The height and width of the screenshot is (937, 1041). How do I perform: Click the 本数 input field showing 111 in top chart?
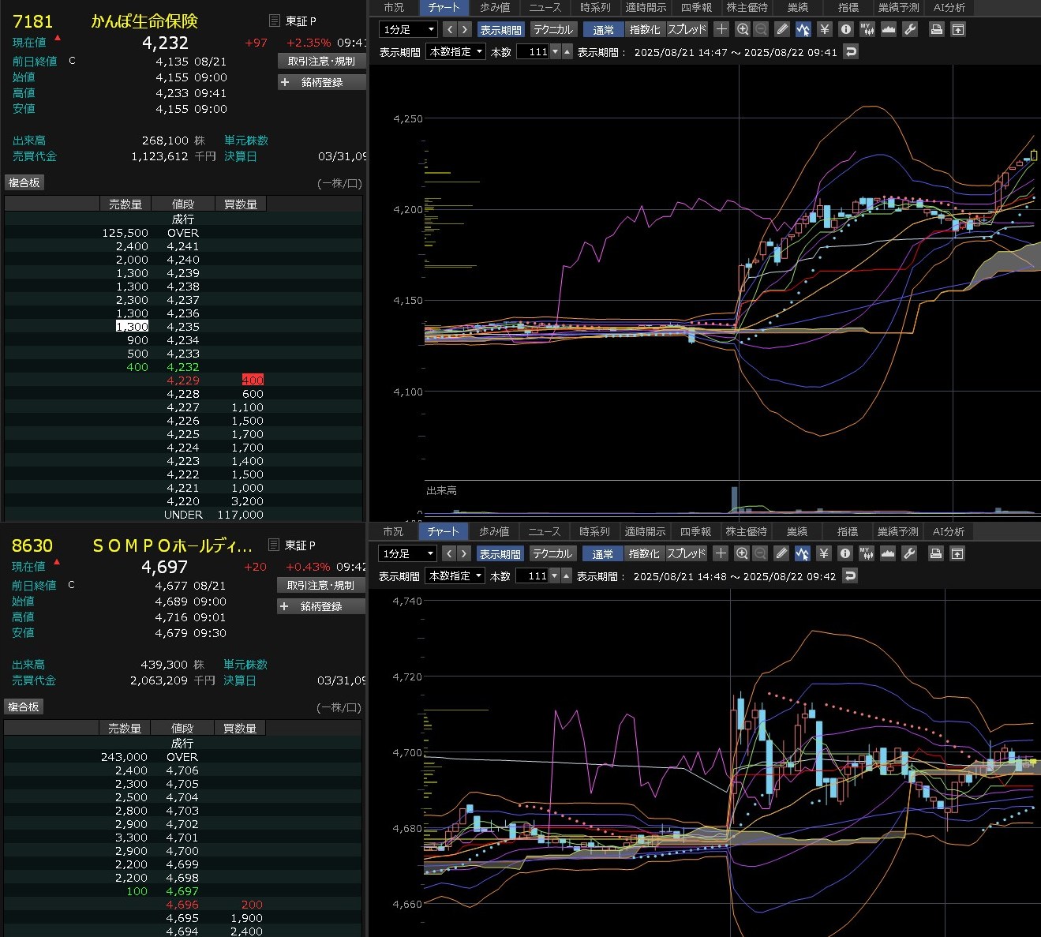click(533, 52)
